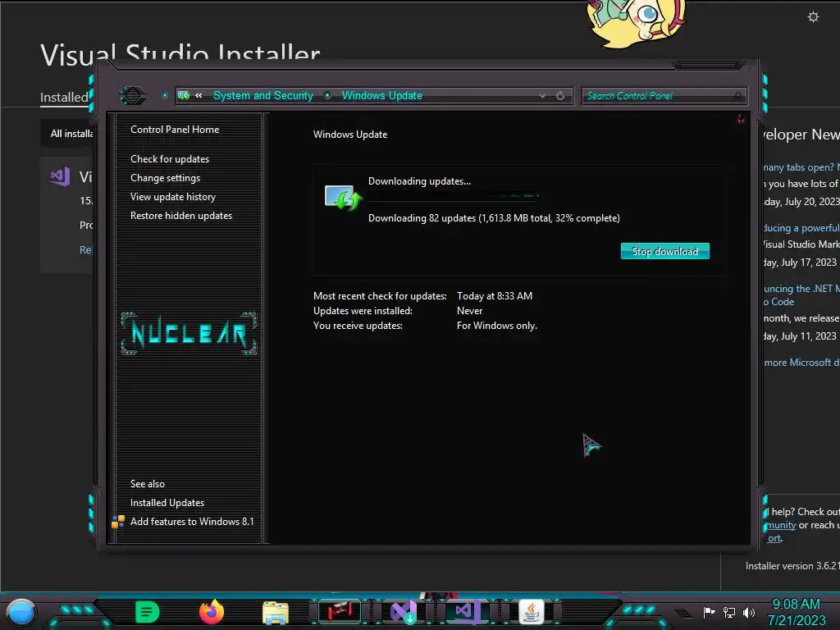Viewport: 840px width, 630px height.
Task: Open Installed Updates link
Action: click(167, 503)
